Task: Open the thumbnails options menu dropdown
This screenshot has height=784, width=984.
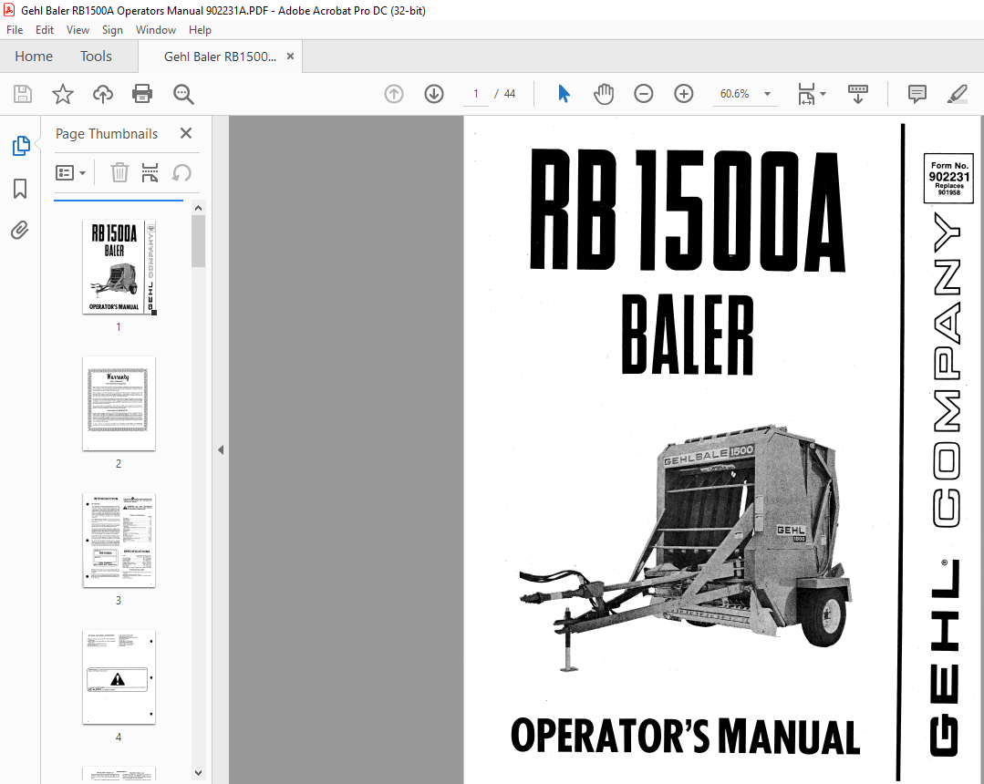Action: click(70, 172)
